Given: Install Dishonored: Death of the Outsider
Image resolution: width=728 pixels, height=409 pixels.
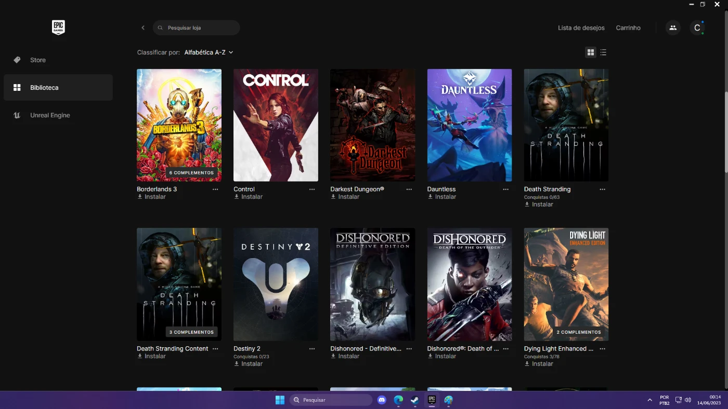Looking at the screenshot, I should [441, 356].
